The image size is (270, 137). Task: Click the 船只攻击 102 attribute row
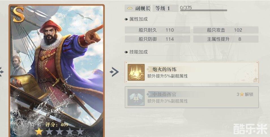click(226, 30)
